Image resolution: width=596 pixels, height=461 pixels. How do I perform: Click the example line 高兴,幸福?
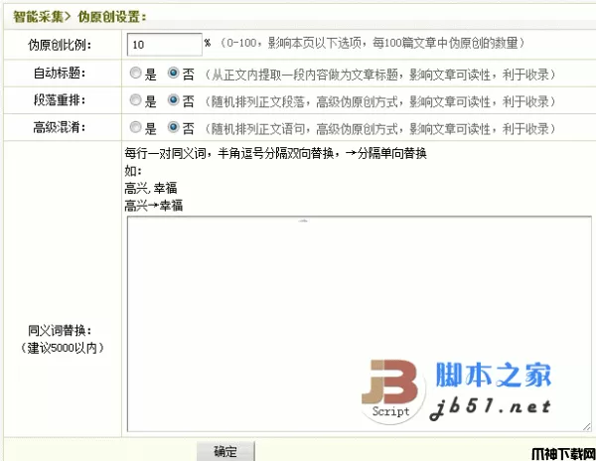(151, 188)
